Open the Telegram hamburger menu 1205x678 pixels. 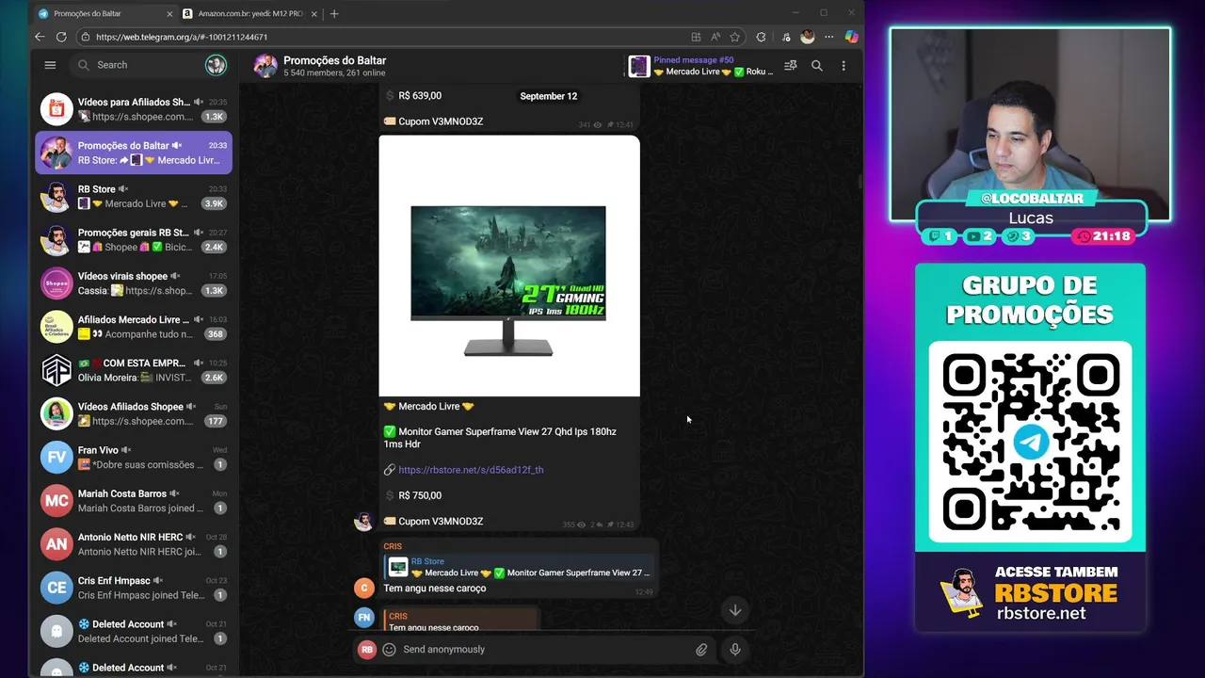pyautogui.click(x=50, y=65)
